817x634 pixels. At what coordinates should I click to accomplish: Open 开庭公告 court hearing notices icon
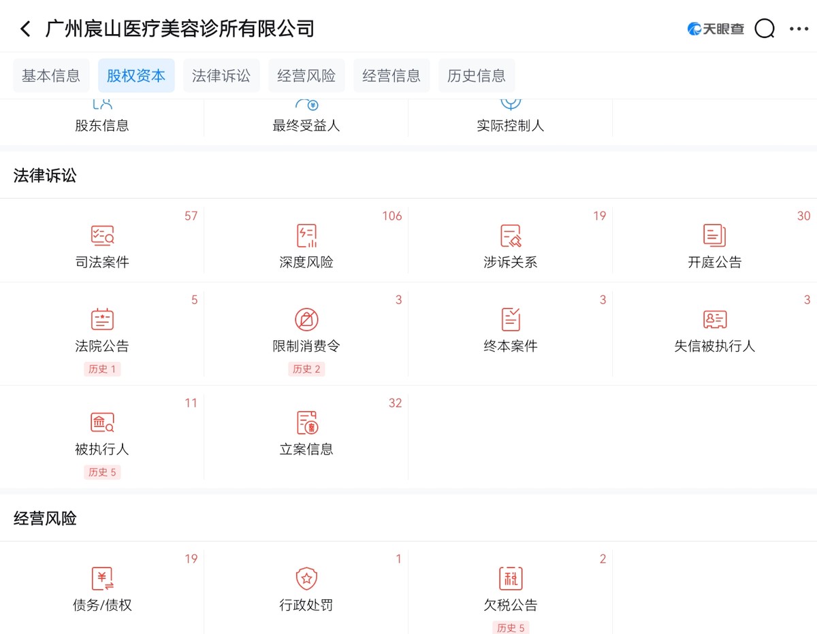[x=714, y=236]
